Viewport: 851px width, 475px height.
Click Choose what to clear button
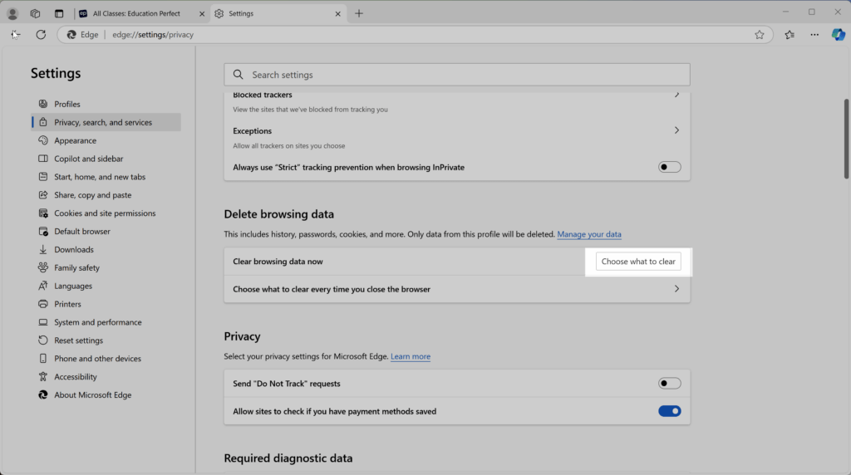pyautogui.click(x=638, y=262)
